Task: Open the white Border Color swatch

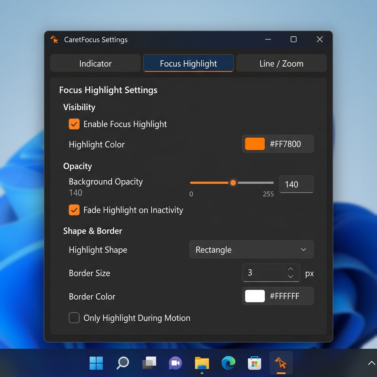Action: (255, 296)
